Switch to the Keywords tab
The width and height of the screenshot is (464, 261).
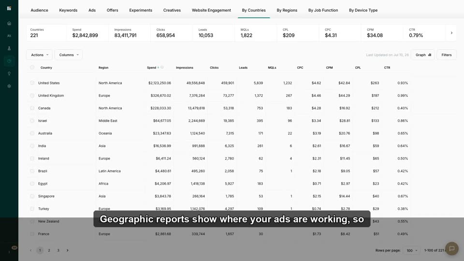(x=68, y=10)
